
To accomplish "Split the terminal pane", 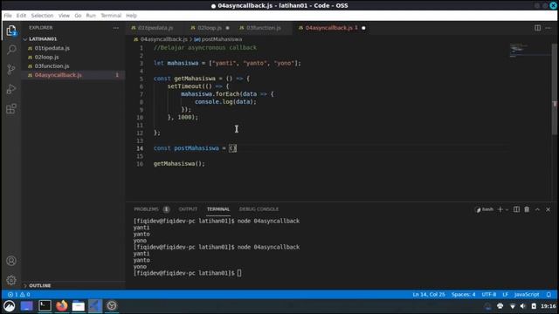I will 516,209.
